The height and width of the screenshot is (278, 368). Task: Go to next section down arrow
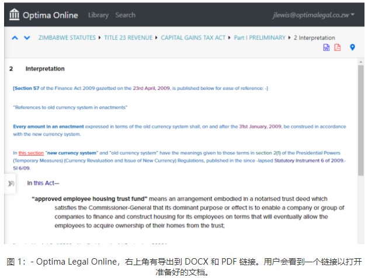[27, 38]
